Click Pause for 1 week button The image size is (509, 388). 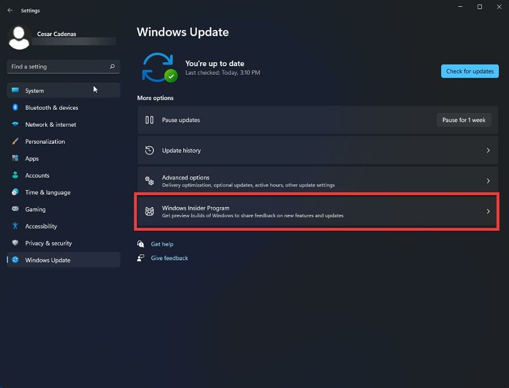coord(464,120)
